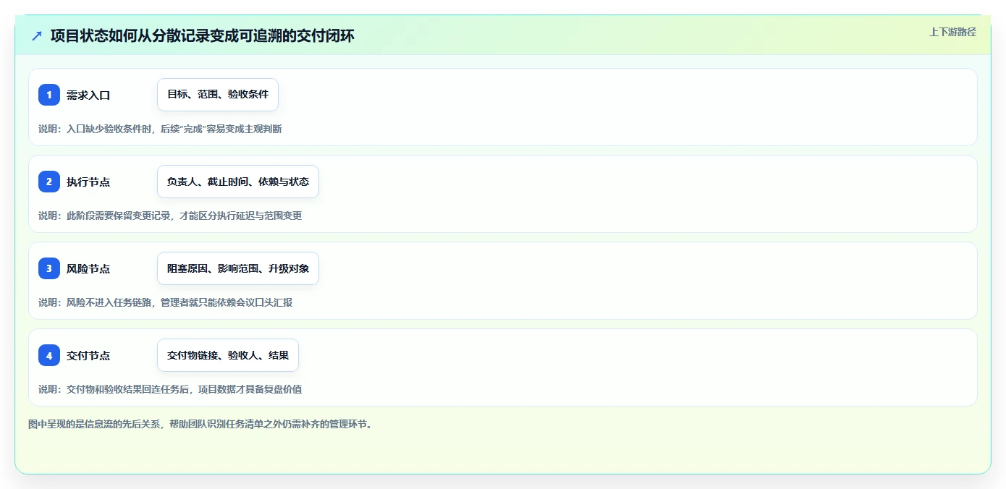Screen dimensions: 1006x489
Task: Click the arrow icon beside the title
Action: [x=37, y=35]
